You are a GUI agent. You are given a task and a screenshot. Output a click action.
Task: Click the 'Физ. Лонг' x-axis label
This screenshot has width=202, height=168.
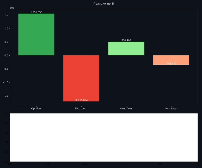tap(126, 109)
